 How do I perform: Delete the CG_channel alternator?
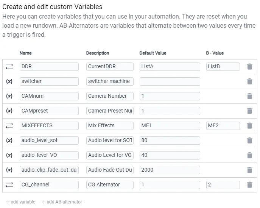pos(249,185)
